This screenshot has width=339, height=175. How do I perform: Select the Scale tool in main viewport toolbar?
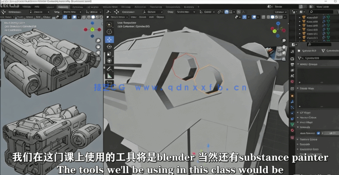coord(110,54)
